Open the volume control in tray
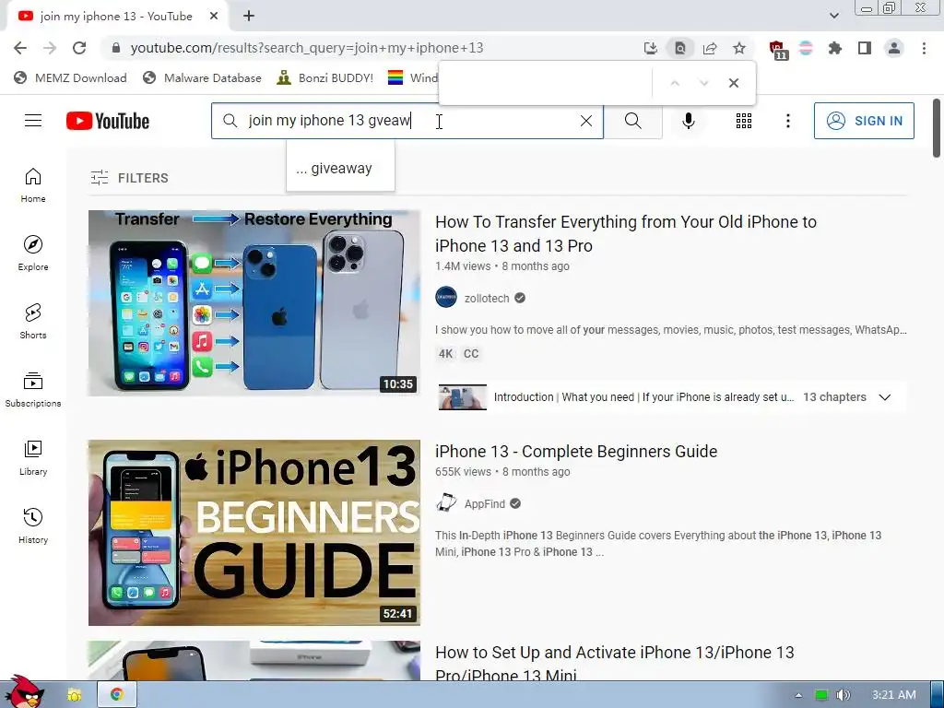This screenshot has height=708, width=944. 844,695
